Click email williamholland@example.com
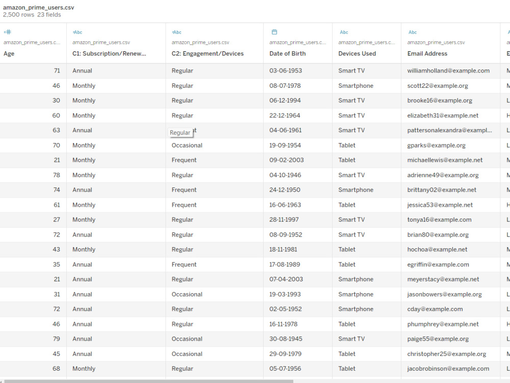Screen dimensions: 510x383 (448, 70)
